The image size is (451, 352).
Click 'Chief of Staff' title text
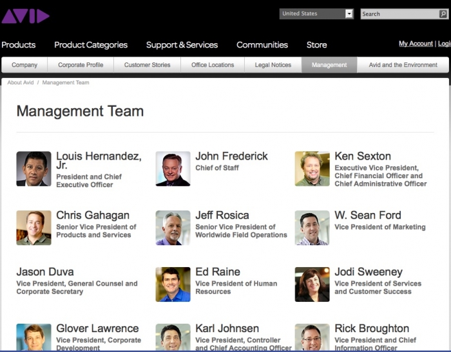217,168
